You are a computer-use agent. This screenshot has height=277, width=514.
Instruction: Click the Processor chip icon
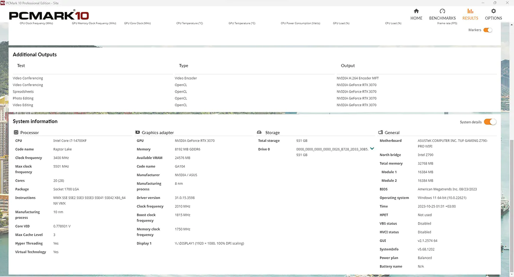click(16, 132)
